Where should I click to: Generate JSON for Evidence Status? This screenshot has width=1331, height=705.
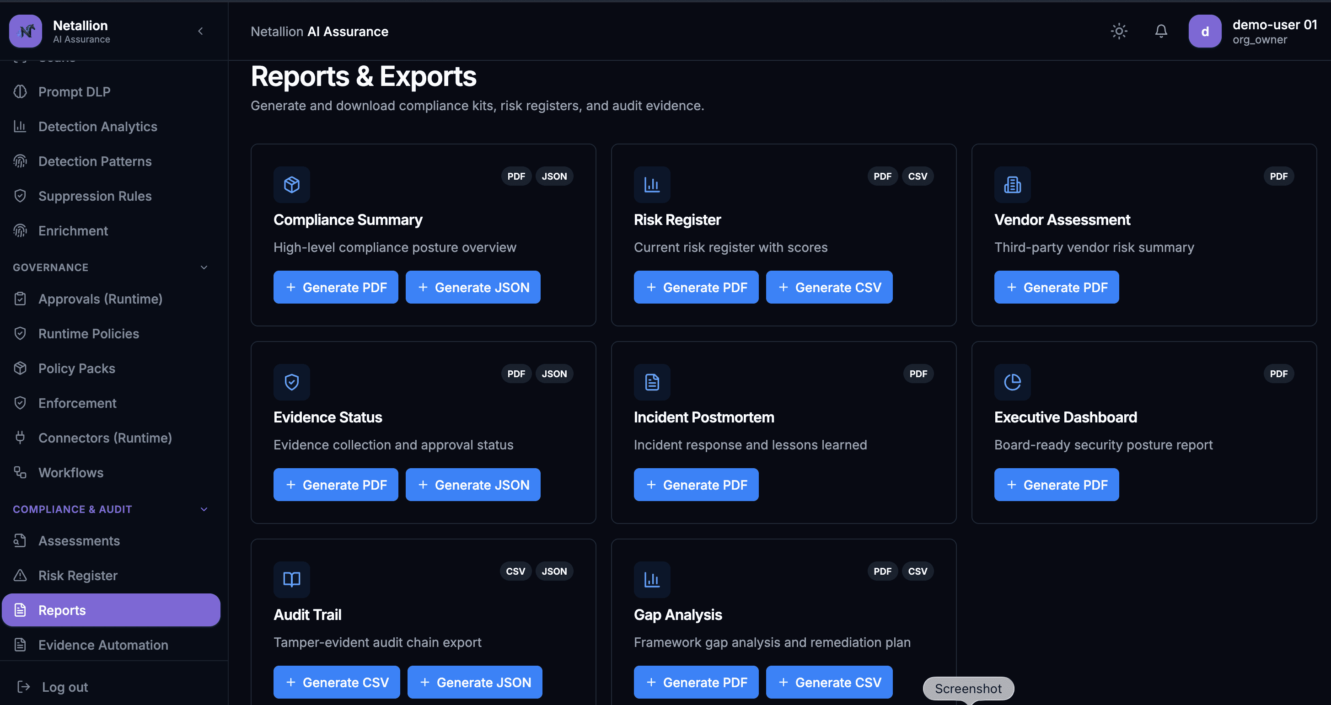click(473, 485)
